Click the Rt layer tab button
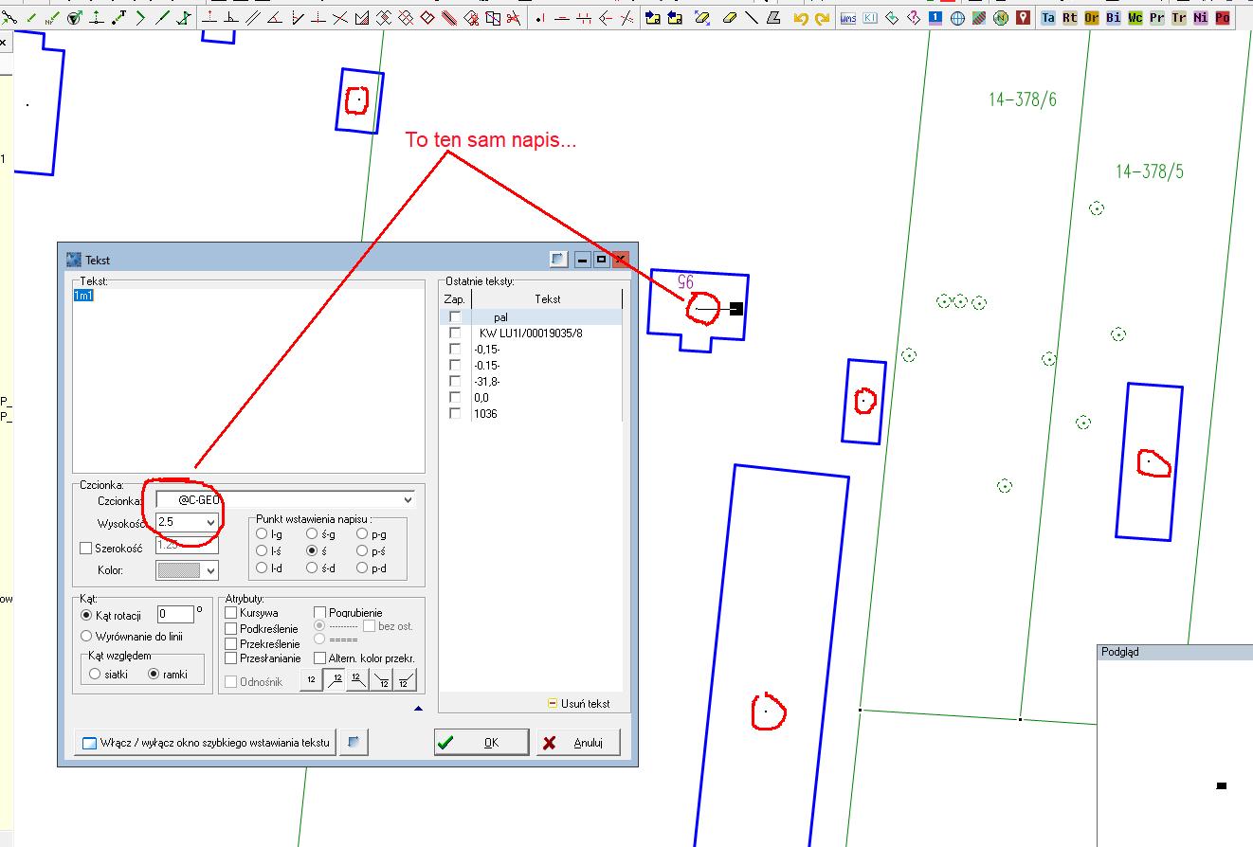The image size is (1253, 847). point(1070,18)
